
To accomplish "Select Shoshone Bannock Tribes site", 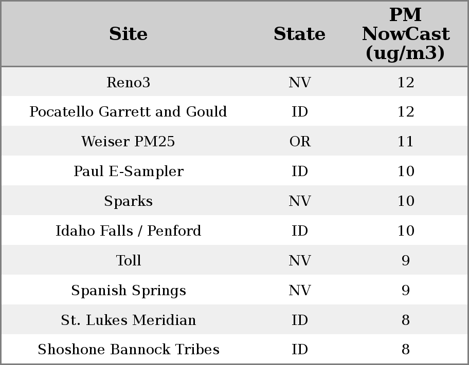I will click(128, 350).
